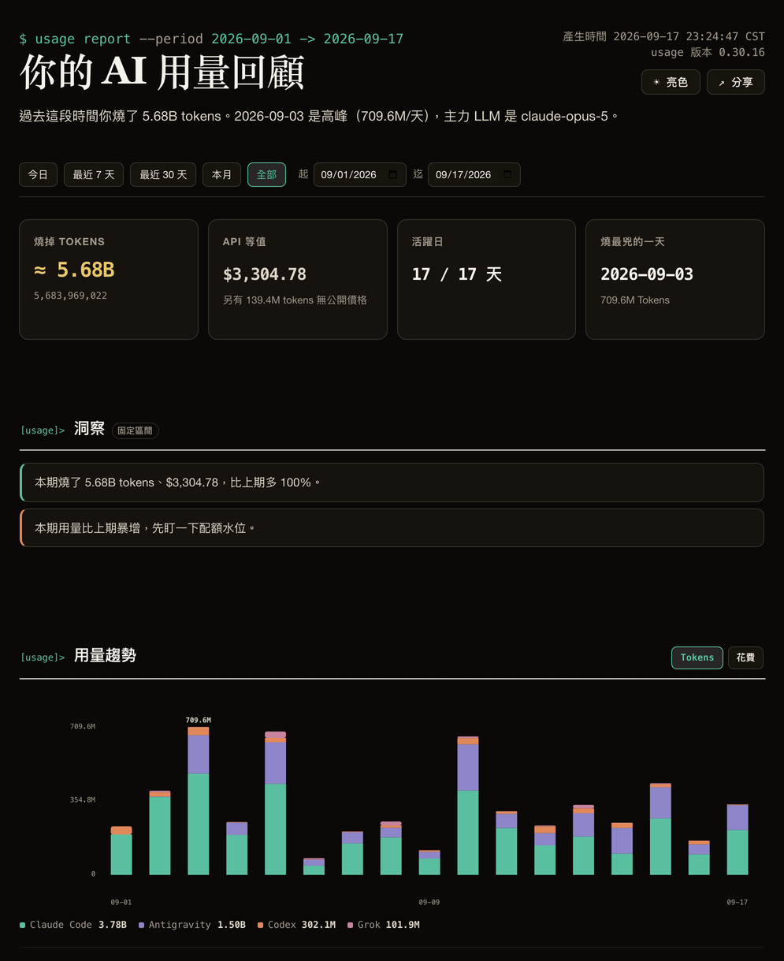This screenshot has width=784, height=961.
Task: Click the API 等值 $3,304.78 card
Action: click(298, 279)
